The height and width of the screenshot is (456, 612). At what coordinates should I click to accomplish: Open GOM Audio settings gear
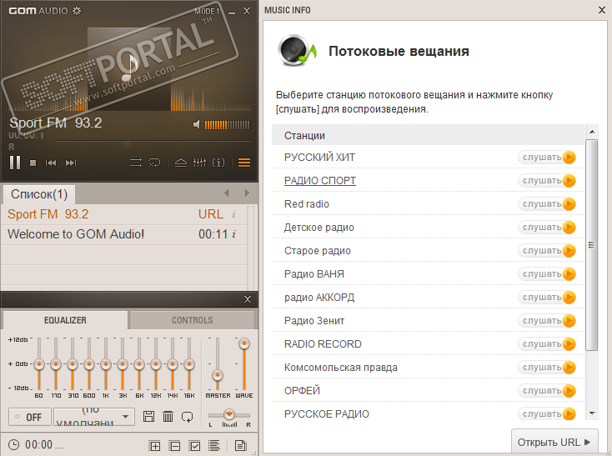click(x=77, y=11)
